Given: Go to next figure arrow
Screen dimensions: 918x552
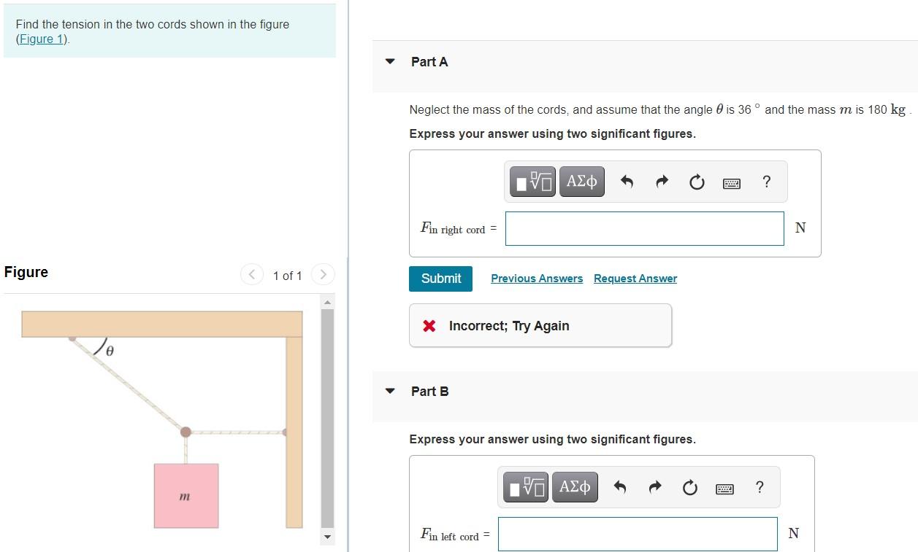Looking at the screenshot, I should [x=322, y=275].
